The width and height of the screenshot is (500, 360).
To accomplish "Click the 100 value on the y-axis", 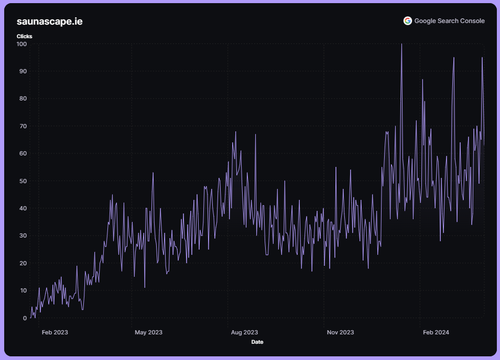I will click(21, 44).
